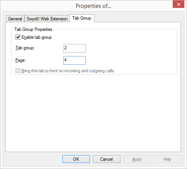Open the SwyxIt! Web Extension tab
Screen dimensions: 187x169
tap(47, 19)
